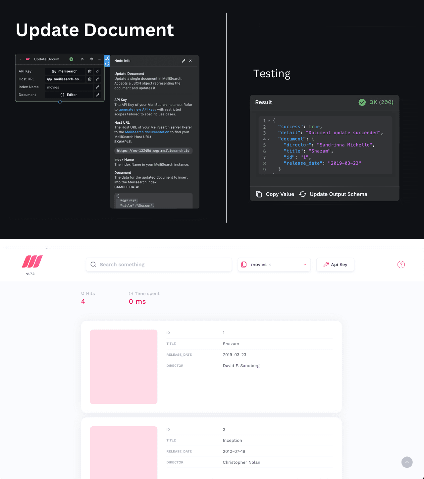Collapse the Update Document node caret

click(20, 59)
